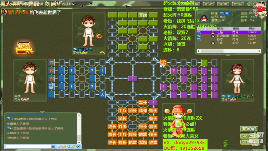
Task: Click the purple ! piece beside 军长
Action: coord(153,103)
